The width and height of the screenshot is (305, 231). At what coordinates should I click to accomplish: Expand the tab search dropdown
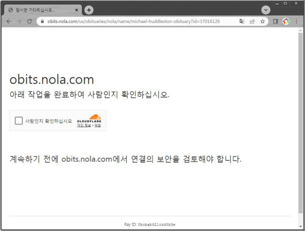coord(266,10)
